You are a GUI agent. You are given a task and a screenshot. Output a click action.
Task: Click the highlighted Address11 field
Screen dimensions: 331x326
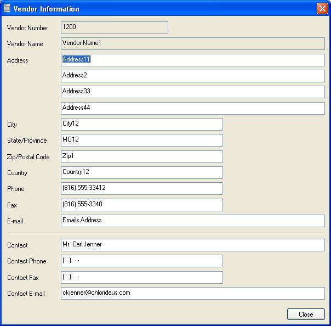click(193, 60)
